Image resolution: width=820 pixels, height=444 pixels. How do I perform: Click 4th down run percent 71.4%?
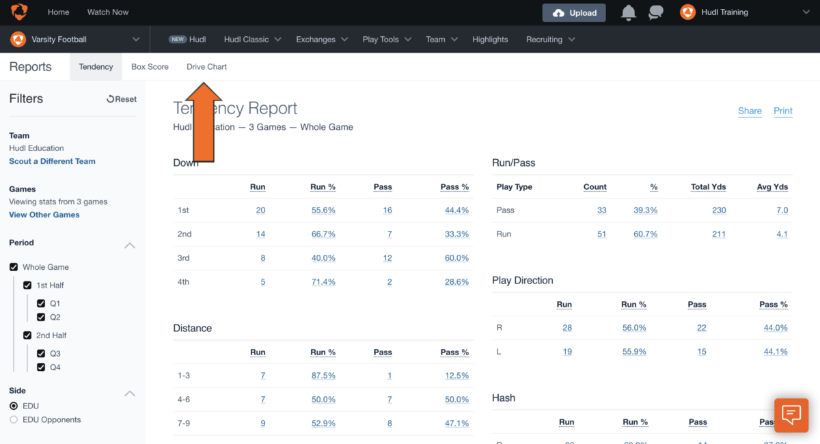(323, 282)
